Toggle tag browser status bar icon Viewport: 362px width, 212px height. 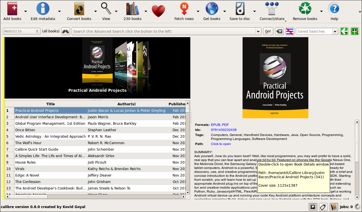(324, 207)
